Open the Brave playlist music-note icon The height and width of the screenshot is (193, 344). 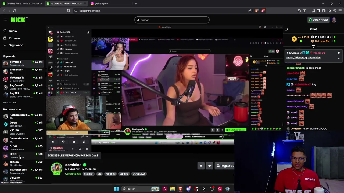(313, 11)
